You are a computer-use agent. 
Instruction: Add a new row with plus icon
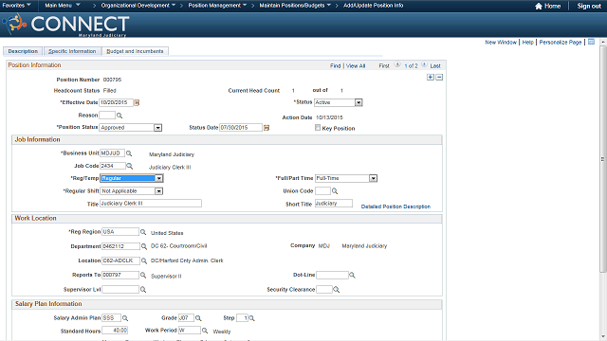click(x=431, y=78)
